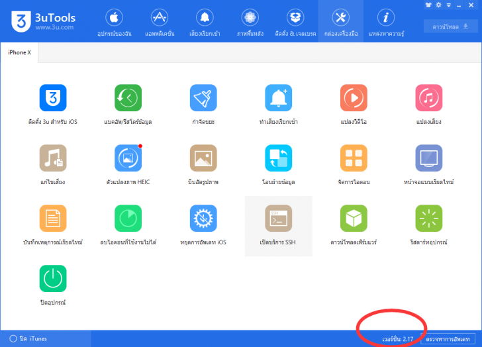Select the Toolbox tab

pyautogui.click(x=341, y=22)
